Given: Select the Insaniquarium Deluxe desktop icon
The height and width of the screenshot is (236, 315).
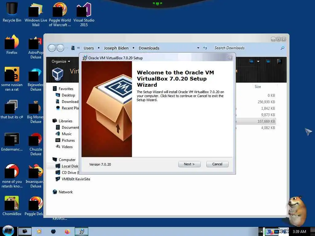Looking at the screenshot, I should pyautogui.click(x=35, y=176).
